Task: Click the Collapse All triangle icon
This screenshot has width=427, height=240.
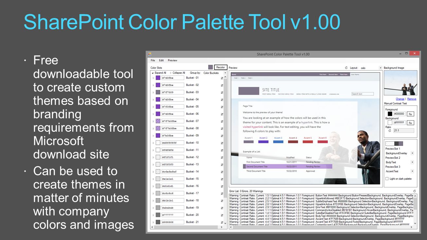Action: (170, 73)
